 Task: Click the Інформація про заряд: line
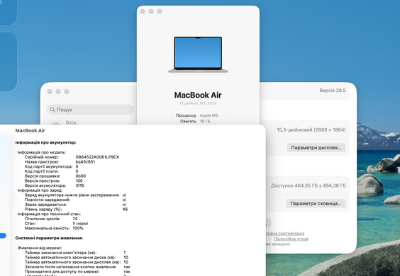[x=40, y=190]
